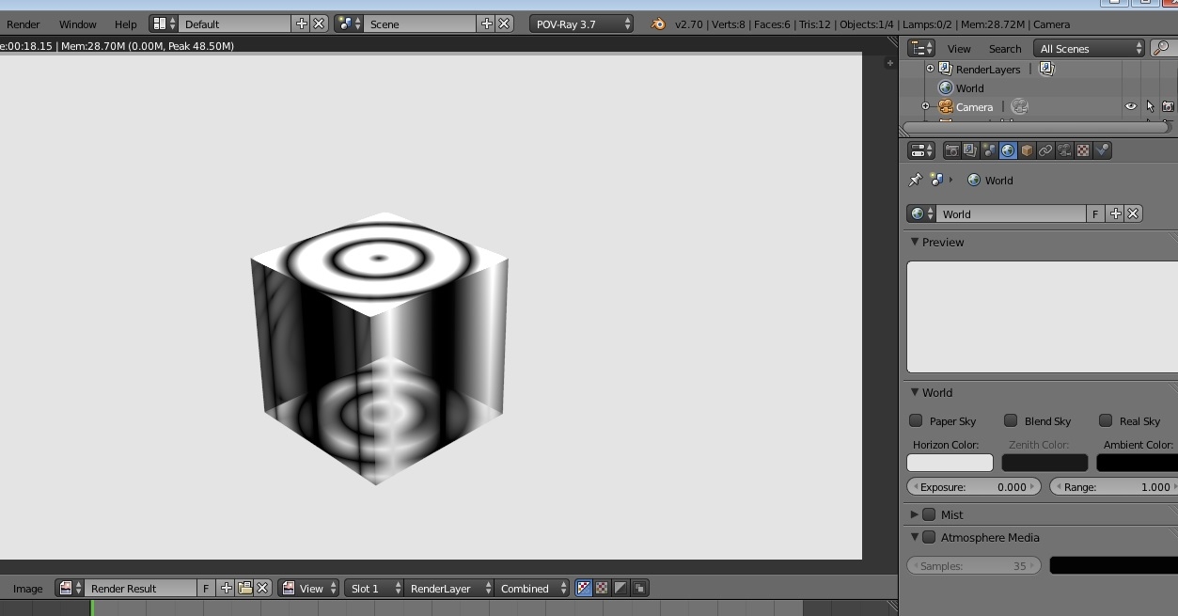Open the POV-Ray 3.7 render engine dropdown
The image size is (1178, 616).
pyautogui.click(x=581, y=24)
